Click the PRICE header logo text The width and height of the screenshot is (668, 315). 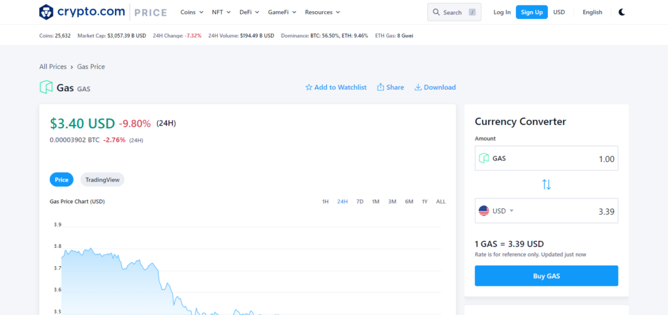151,13
